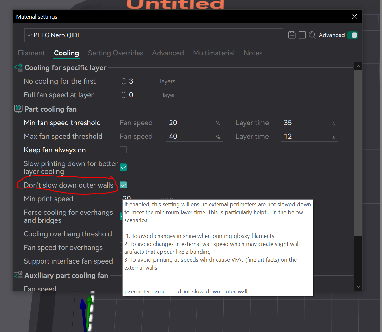This screenshot has height=332, width=382.
Task: Click the save preset floppy disk icon
Action: click(x=292, y=35)
